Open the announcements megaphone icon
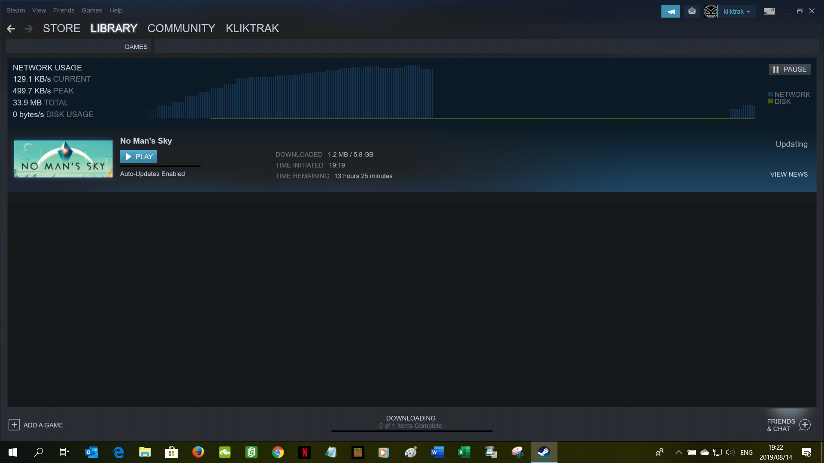The height and width of the screenshot is (463, 824). (x=670, y=12)
